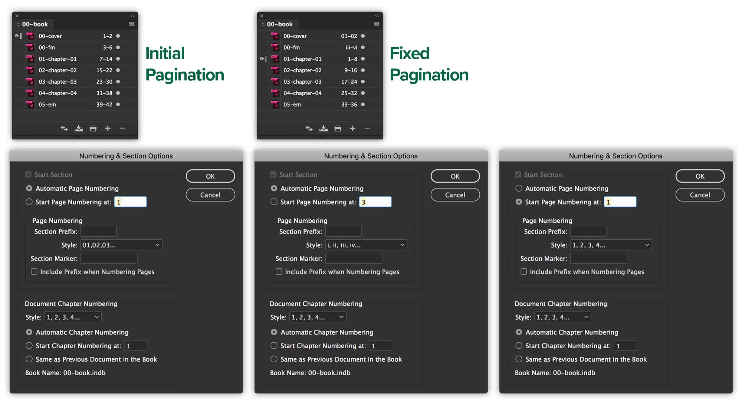
Task: Click Section Marker field in middle dialog
Action: click(x=354, y=258)
